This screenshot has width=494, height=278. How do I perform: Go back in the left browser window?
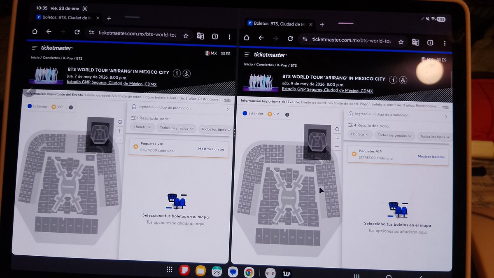pos(49,32)
